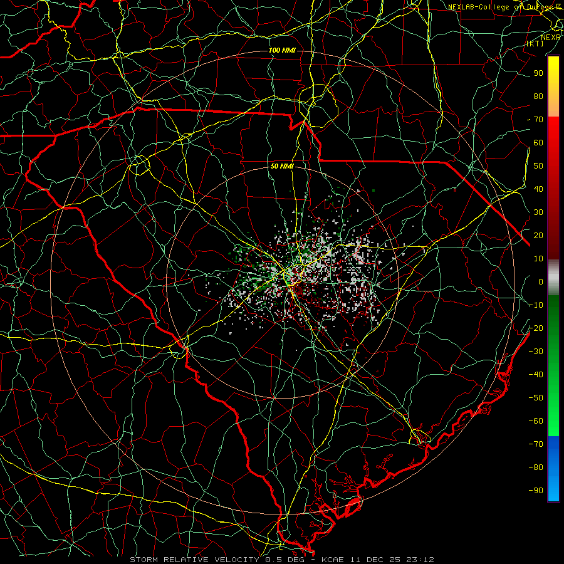Click the -30 value on velocity scale

pyautogui.click(x=536, y=352)
